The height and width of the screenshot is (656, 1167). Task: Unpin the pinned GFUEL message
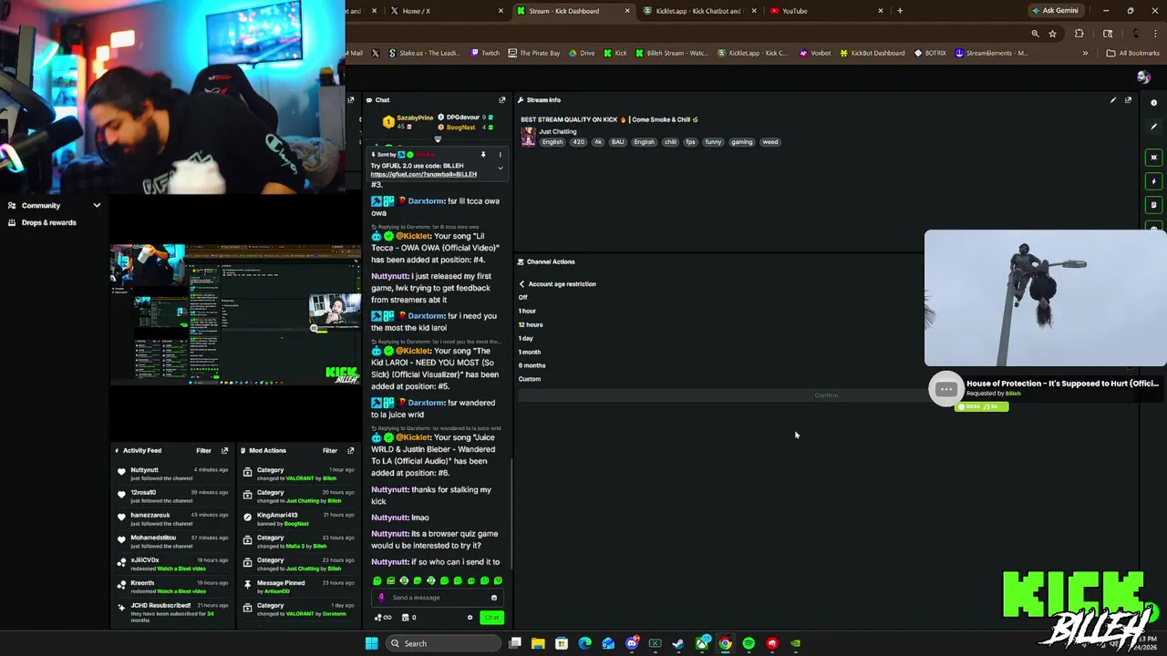pyautogui.click(x=483, y=155)
